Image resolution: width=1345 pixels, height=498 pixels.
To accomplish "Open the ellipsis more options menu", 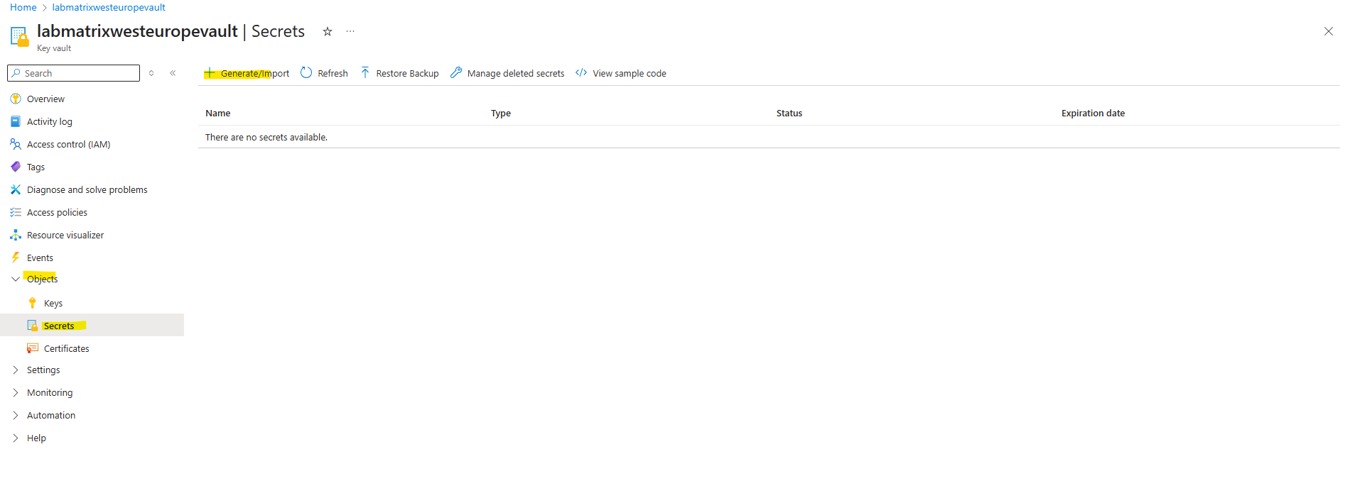I will pos(350,31).
